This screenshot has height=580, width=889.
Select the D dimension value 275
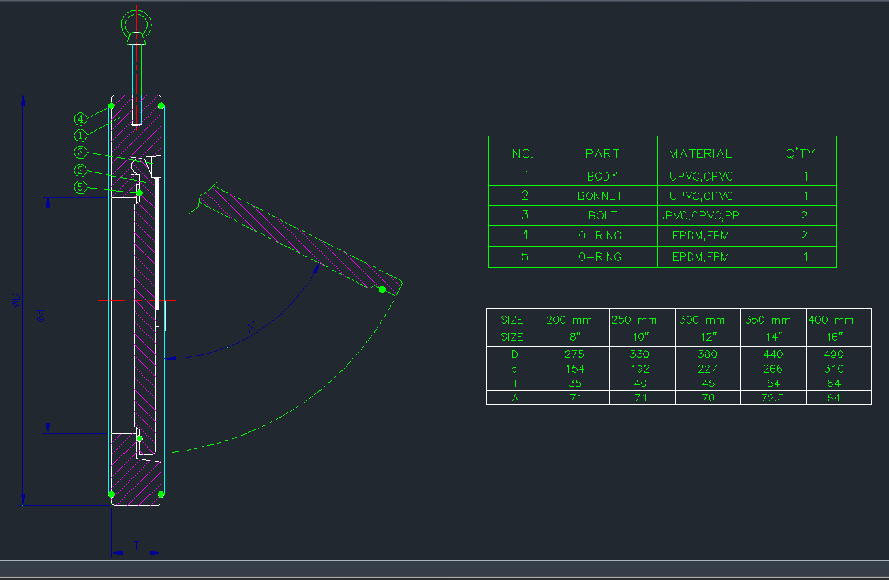574,354
